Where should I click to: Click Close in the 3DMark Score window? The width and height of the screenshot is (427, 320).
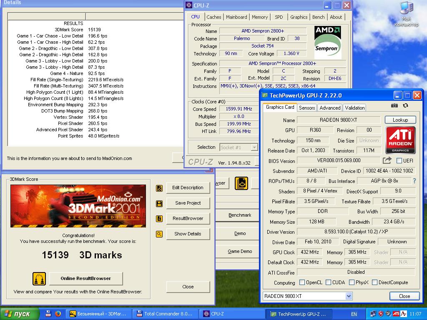point(188,287)
